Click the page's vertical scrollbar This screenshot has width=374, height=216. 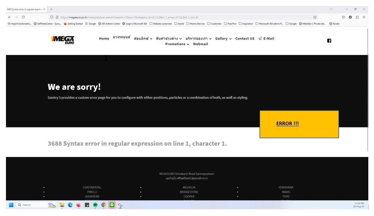pos(368,89)
